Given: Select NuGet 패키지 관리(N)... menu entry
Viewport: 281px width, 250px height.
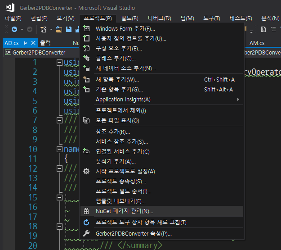Looking at the screenshot, I should [x=162, y=211].
